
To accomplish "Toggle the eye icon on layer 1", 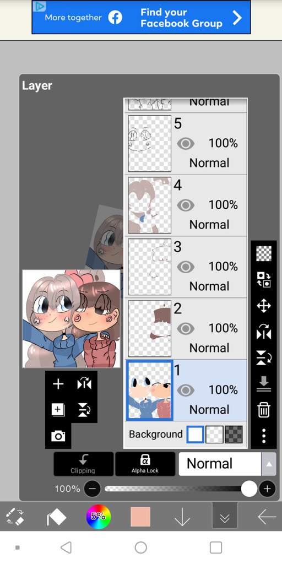I will [186, 391].
